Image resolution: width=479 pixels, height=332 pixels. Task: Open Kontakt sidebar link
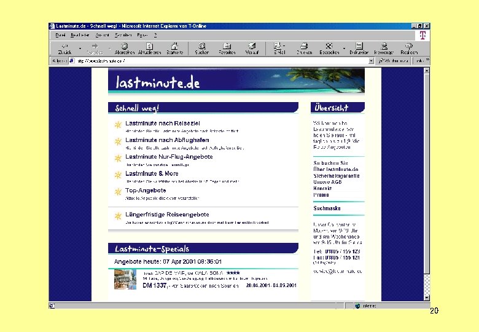click(322, 188)
